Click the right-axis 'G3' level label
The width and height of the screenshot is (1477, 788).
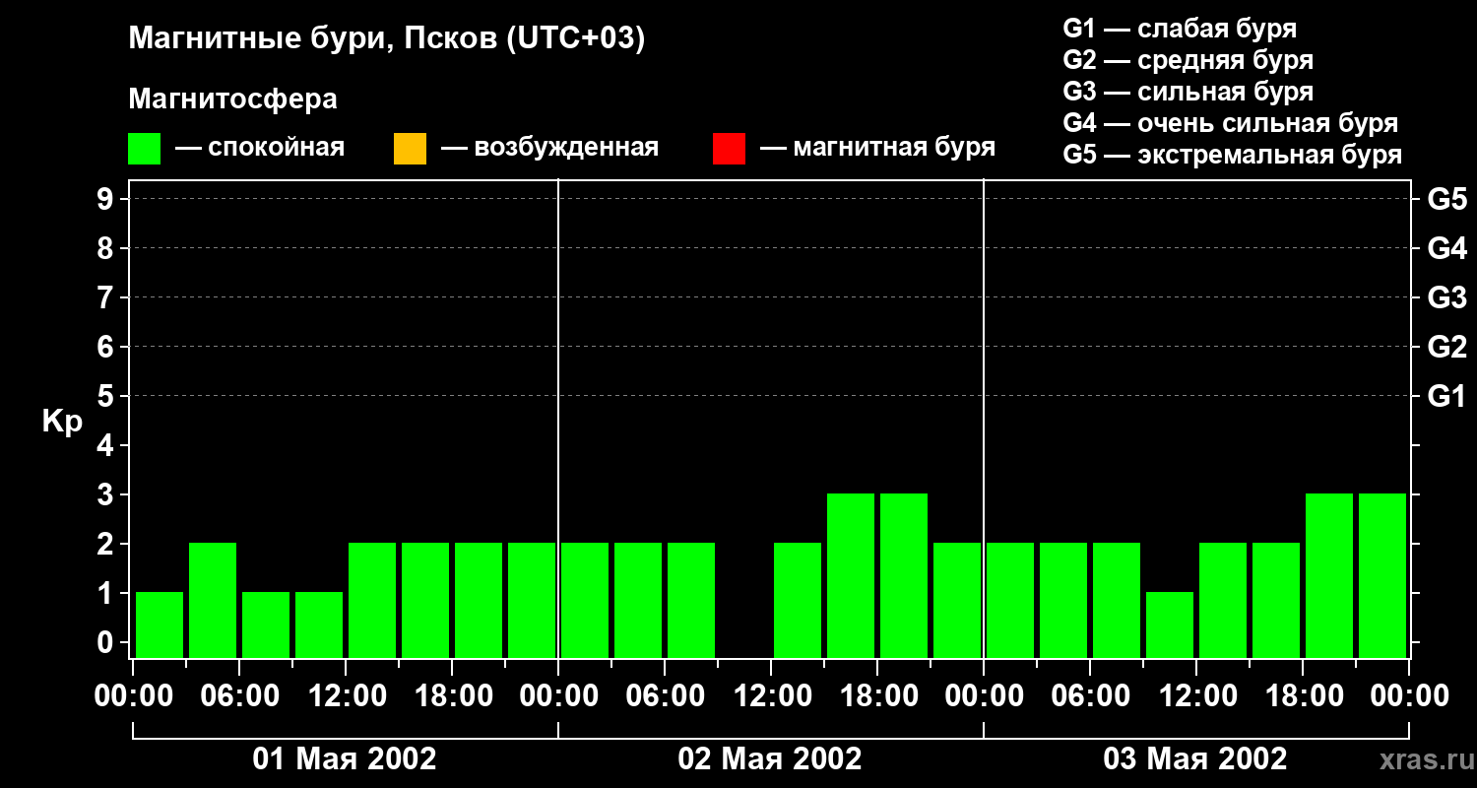(1446, 297)
